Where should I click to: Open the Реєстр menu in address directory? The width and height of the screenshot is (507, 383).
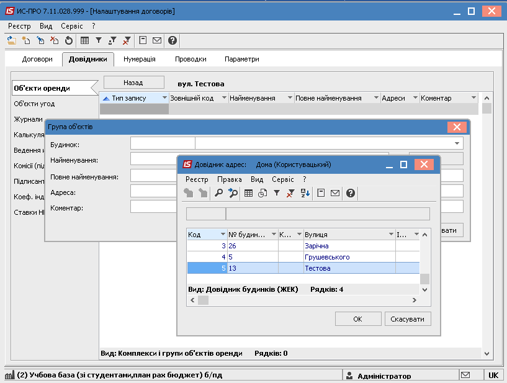[197, 179]
